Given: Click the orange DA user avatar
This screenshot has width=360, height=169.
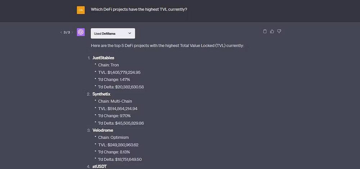Looking at the screenshot, I should (x=81, y=10).
